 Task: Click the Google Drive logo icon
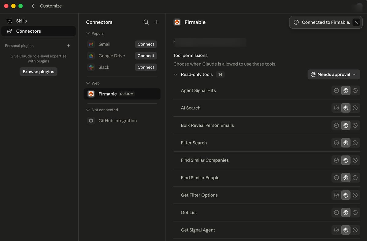point(91,56)
